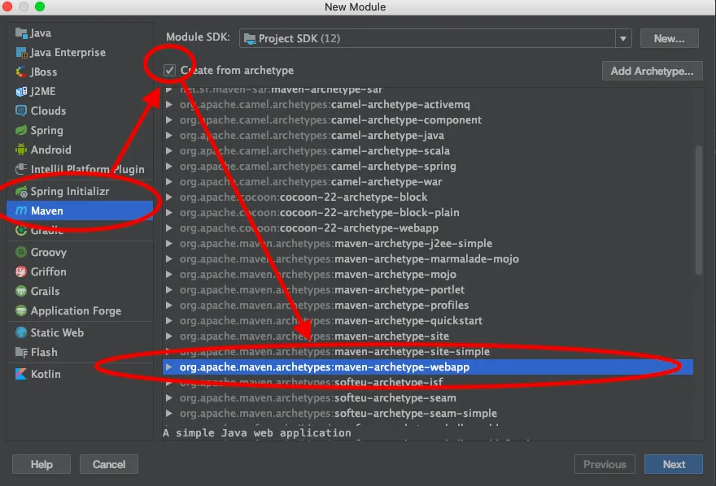Expand camel-archetype-spring node

169,167
